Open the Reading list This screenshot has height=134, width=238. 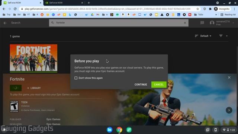pos(228,15)
